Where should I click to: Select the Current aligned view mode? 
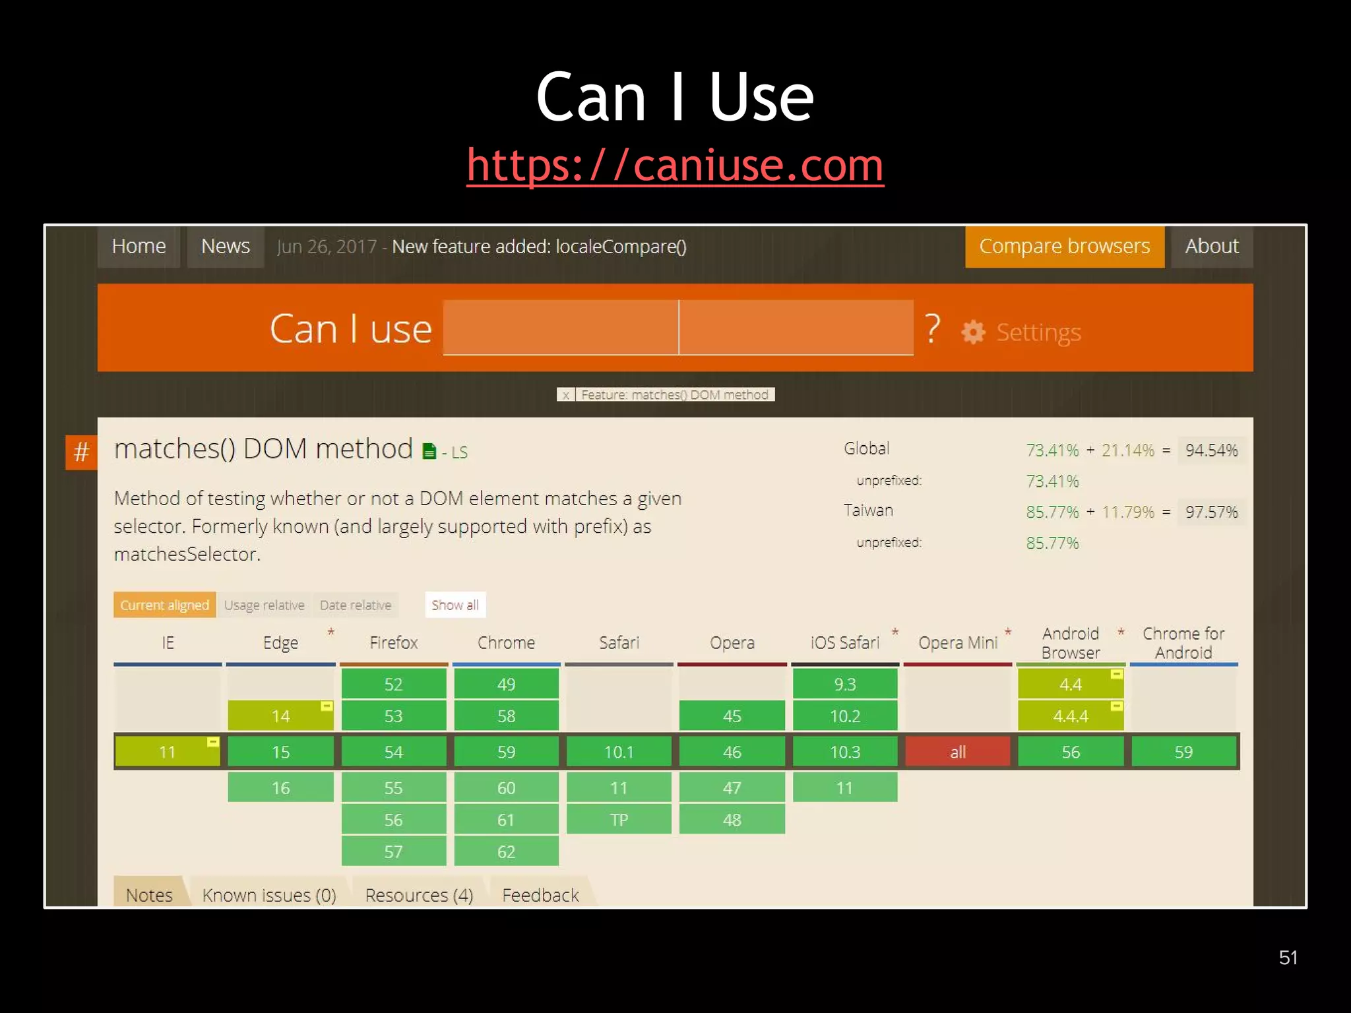click(164, 605)
